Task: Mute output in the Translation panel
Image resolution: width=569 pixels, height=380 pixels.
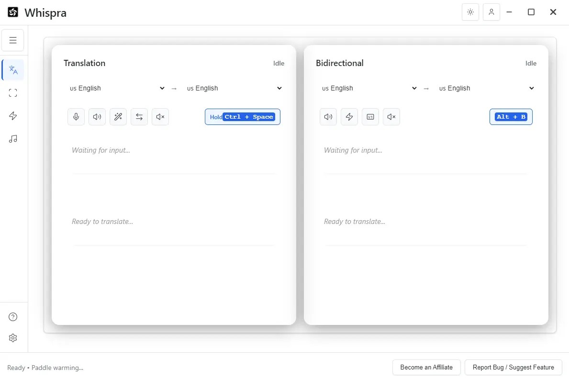Action: (x=160, y=116)
